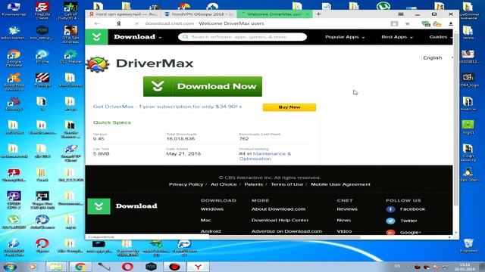485x272 pixels.
Task: Open DLL Helper desktop shortcut
Action: point(70,57)
